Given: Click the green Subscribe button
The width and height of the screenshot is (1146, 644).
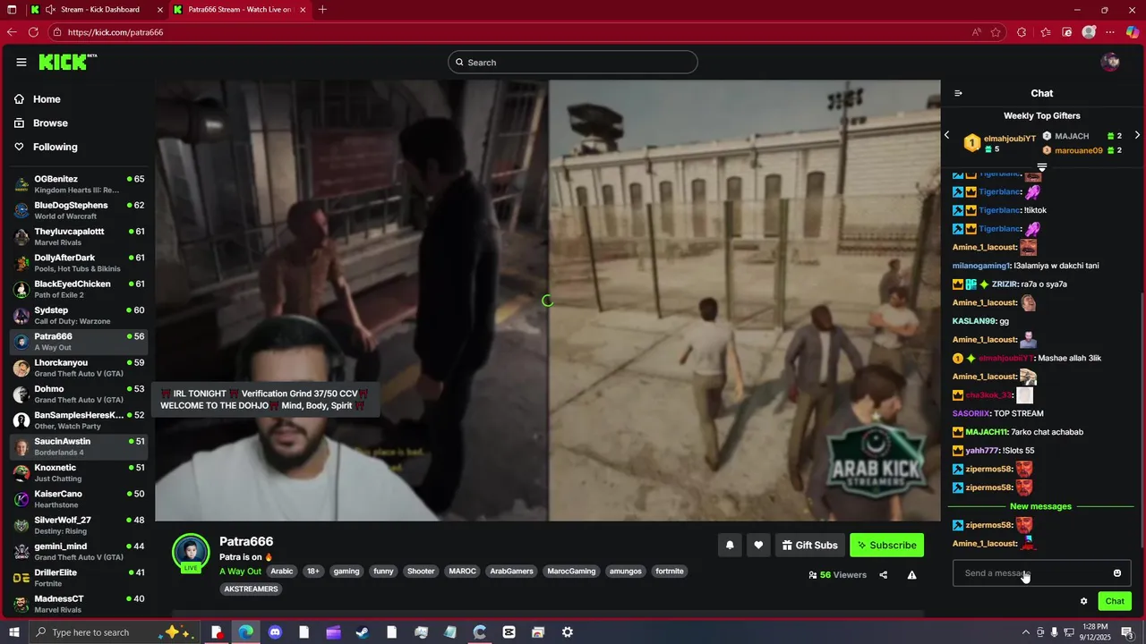Looking at the screenshot, I should click(886, 545).
